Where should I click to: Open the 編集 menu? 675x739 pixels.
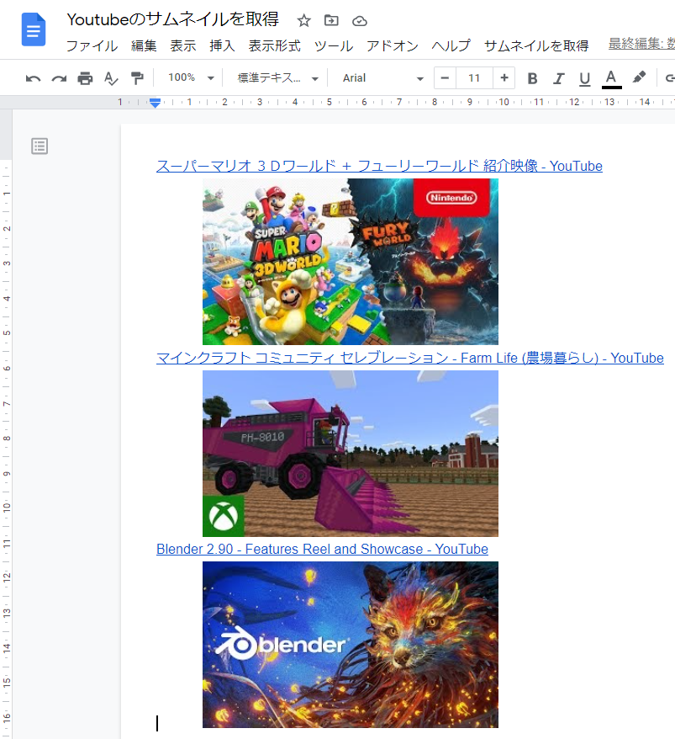[144, 45]
